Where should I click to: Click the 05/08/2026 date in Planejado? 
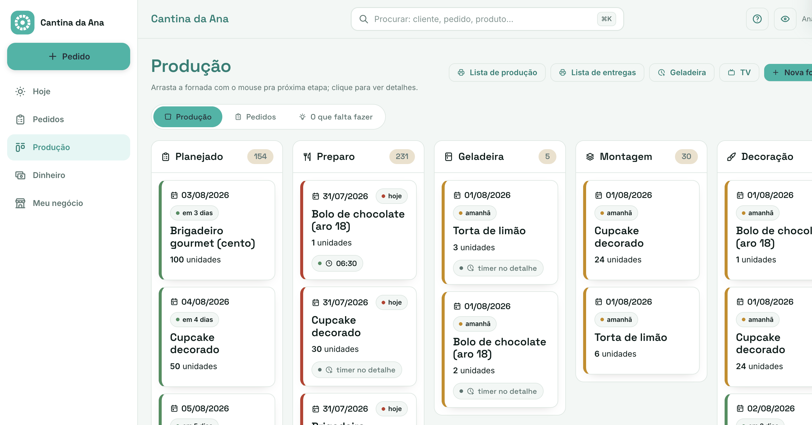click(x=205, y=409)
